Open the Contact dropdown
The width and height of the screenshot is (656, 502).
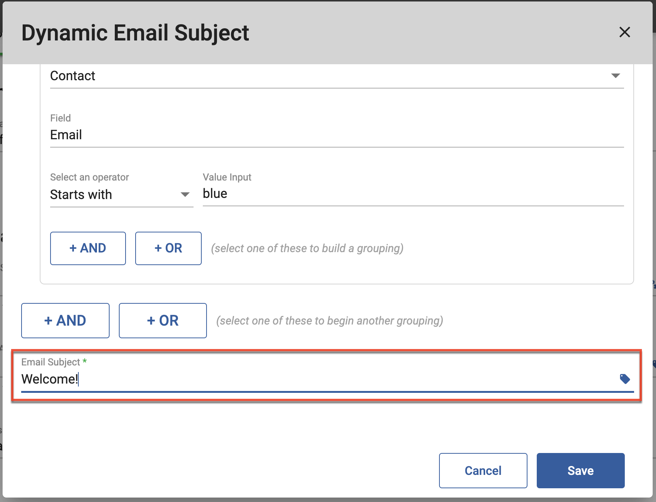pyautogui.click(x=337, y=76)
